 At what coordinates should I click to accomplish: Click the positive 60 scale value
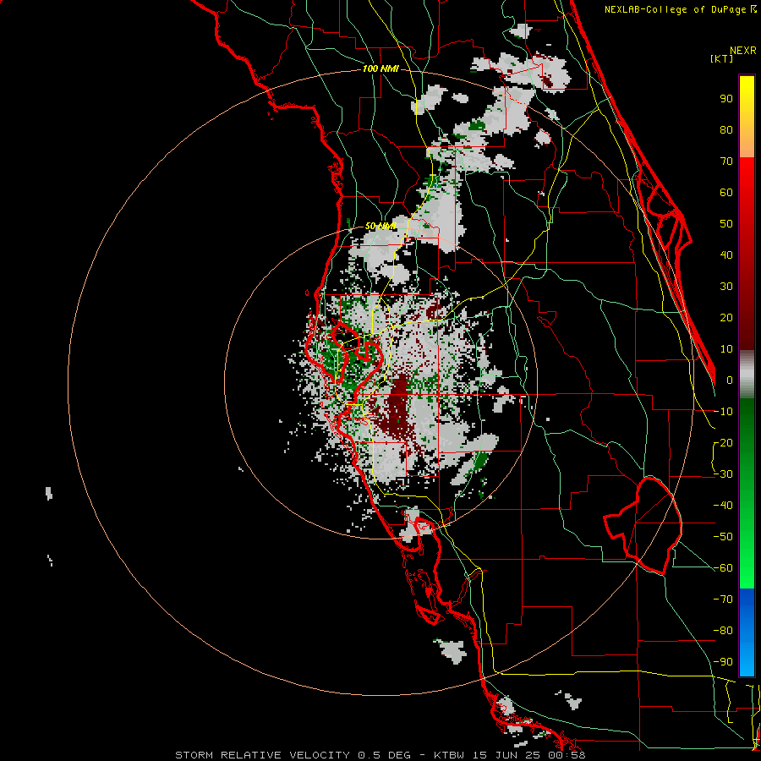pos(726,192)
